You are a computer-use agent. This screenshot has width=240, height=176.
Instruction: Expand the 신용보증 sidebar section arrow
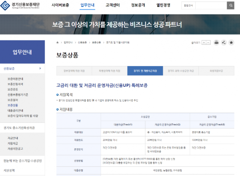coord(40,69)
